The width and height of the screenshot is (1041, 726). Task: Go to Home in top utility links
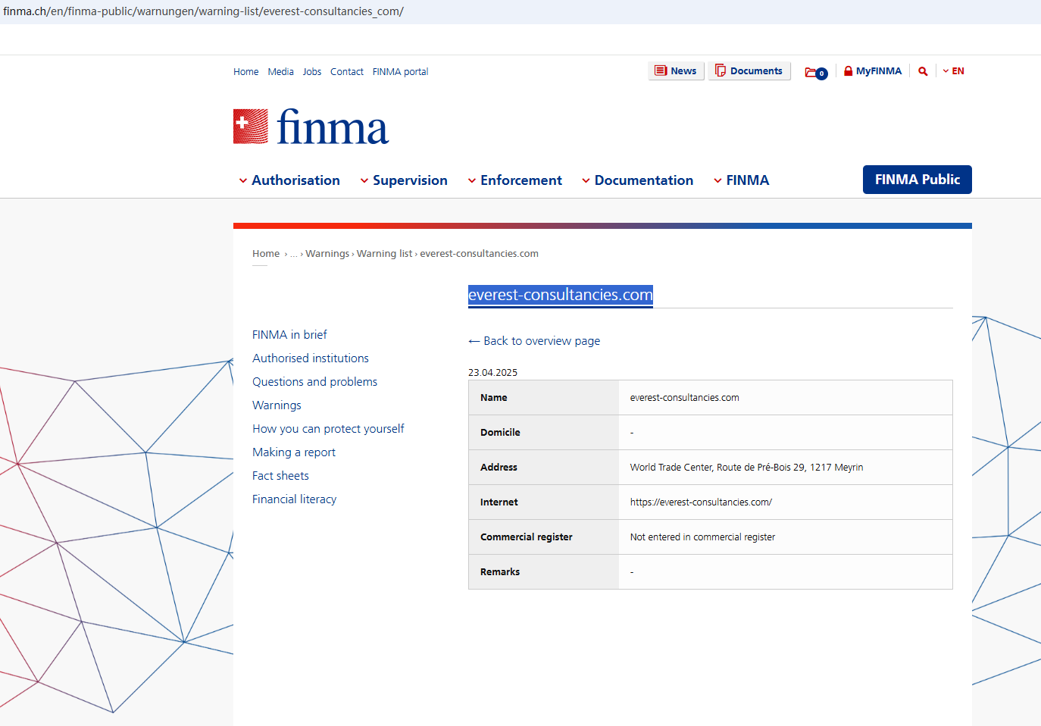[x=246, y=72]
